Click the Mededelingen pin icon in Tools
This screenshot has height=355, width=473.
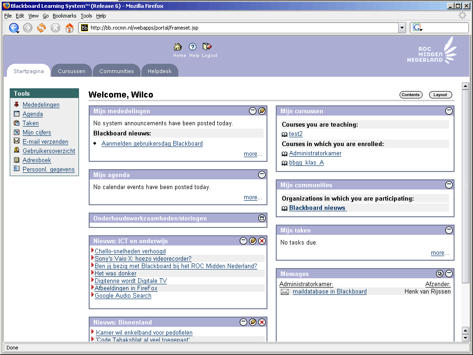17,104
